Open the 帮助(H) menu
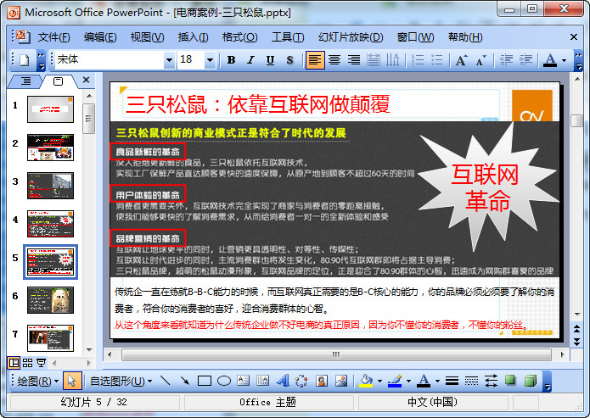This screenshot has height=418, width=590. pyautogui.click(x=465, y=37)
